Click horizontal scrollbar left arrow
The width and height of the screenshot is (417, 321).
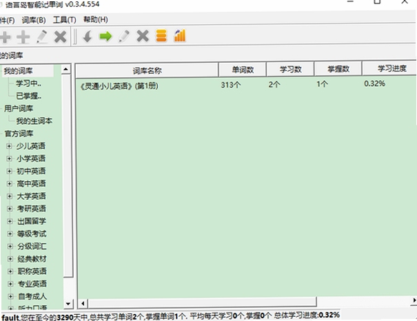83,303
